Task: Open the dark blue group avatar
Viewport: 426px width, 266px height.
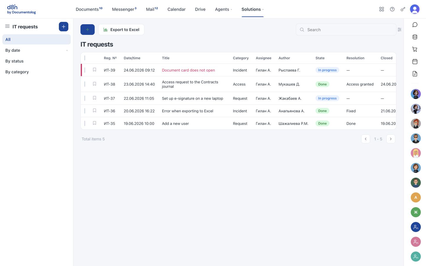Action: click(416, 227)
